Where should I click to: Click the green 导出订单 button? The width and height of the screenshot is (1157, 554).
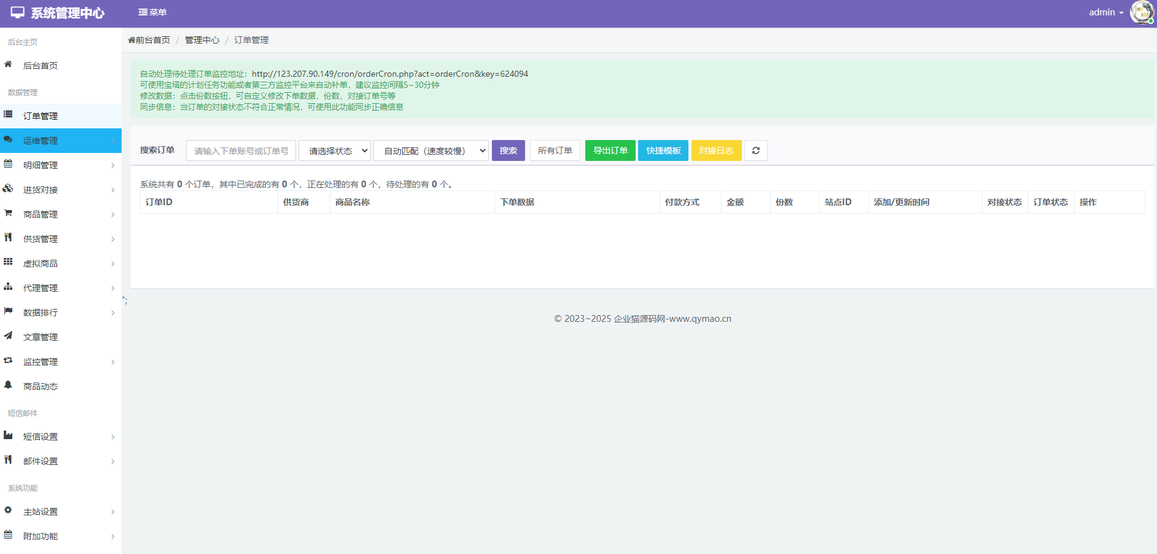point(610,150)
